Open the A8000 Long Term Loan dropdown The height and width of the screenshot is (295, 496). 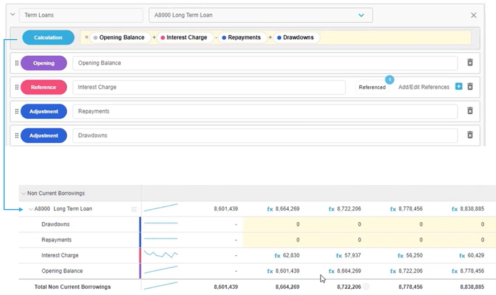tap(361, 15)
